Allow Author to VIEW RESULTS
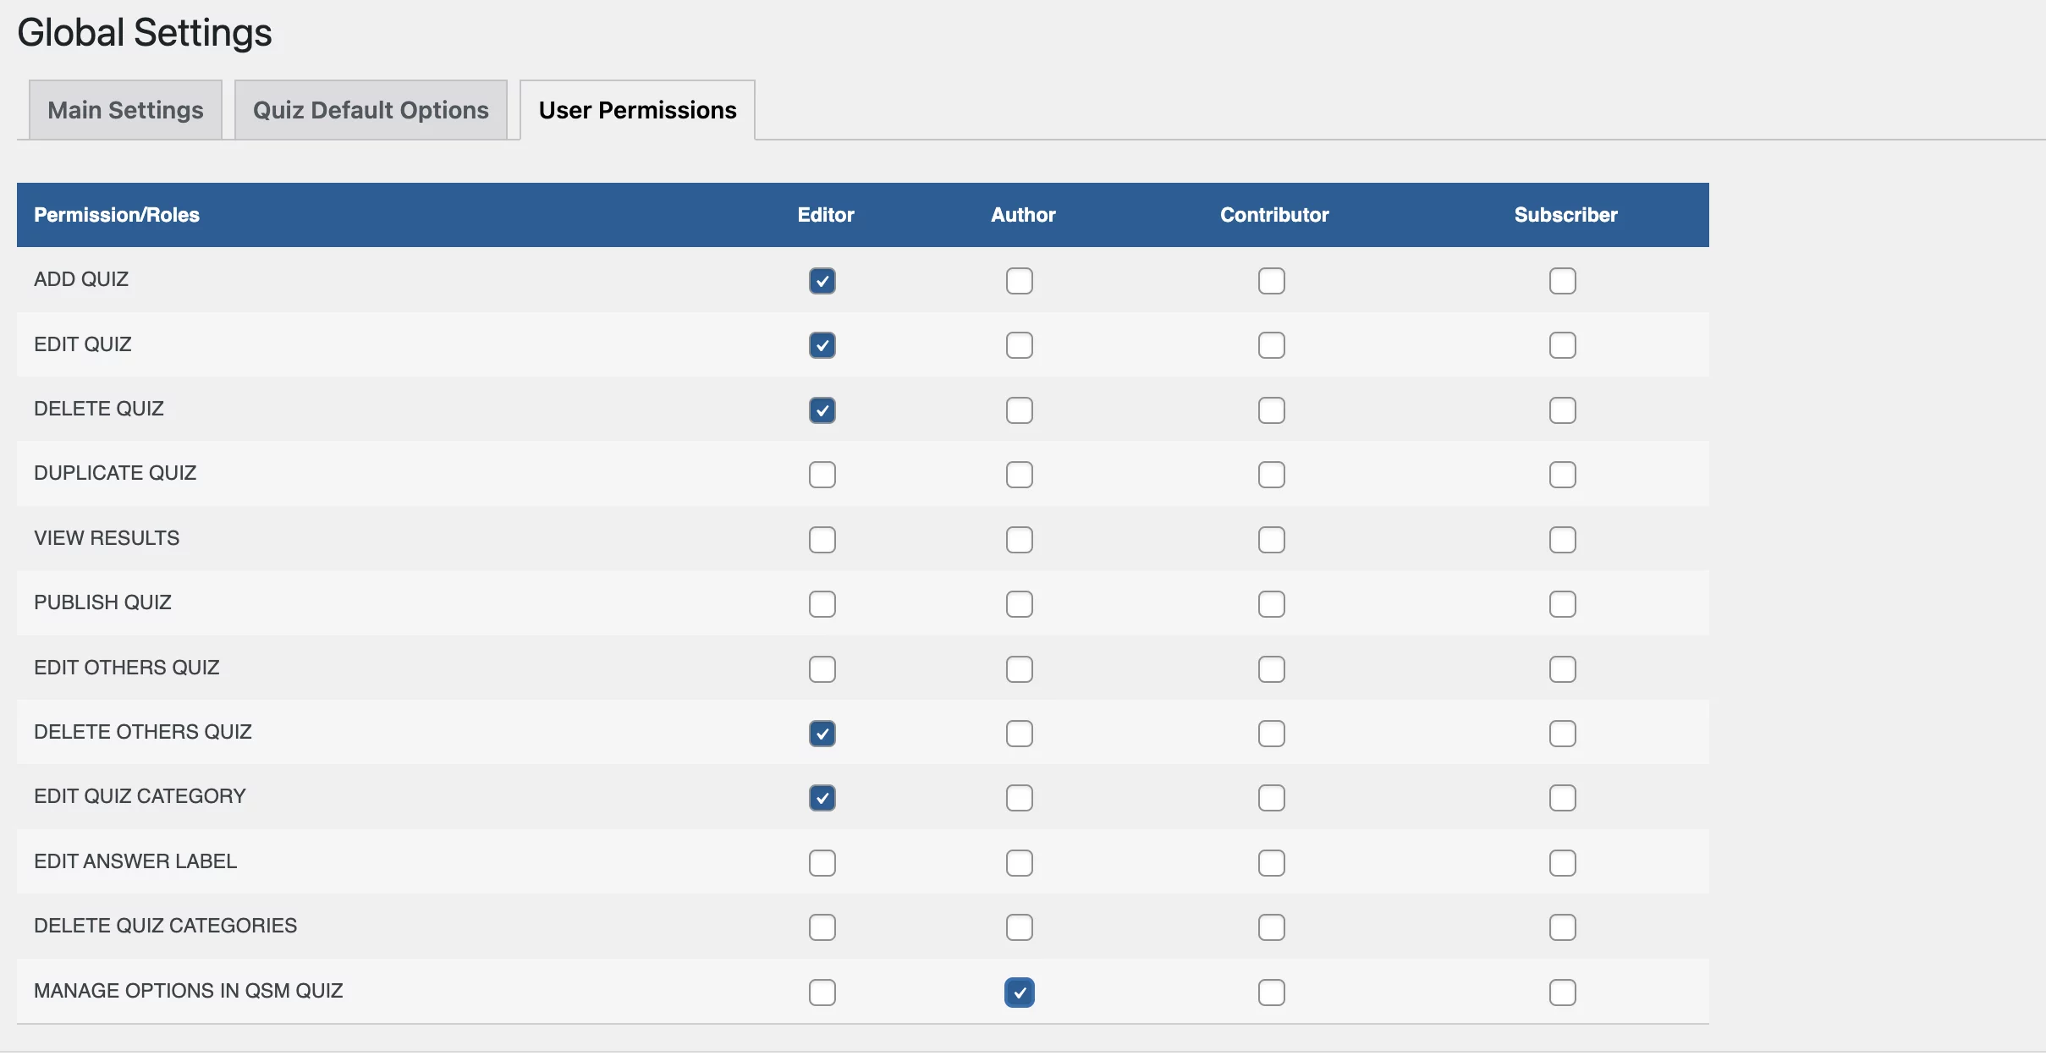The width and height of the screenshot is (2046, 1056). [1020, 540]
